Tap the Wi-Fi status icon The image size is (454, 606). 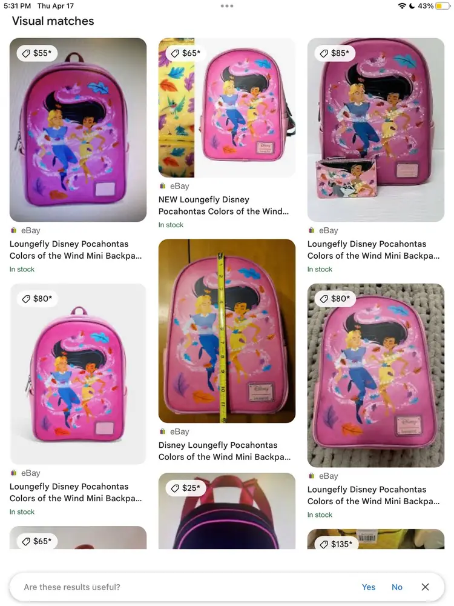(402, 6)
